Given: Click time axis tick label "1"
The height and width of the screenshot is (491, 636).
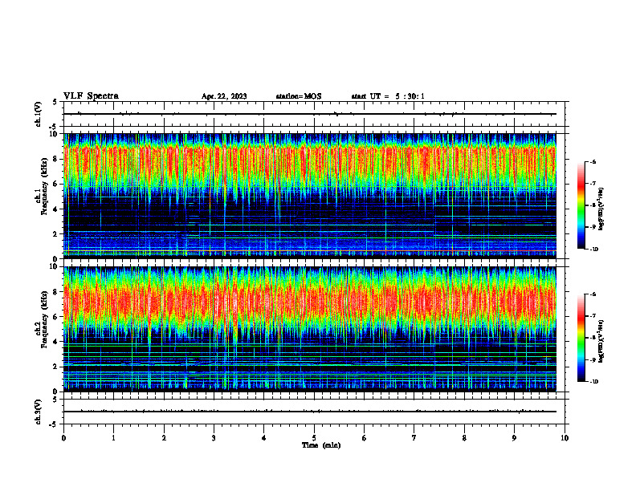Looking at the screenshot, I should (113, 438).
